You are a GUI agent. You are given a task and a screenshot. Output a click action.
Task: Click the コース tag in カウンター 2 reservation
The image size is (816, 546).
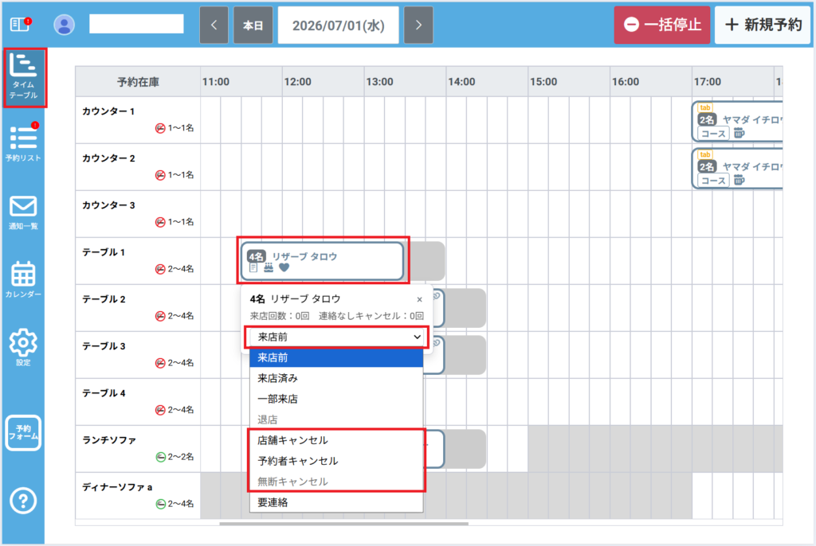[713, 181]
